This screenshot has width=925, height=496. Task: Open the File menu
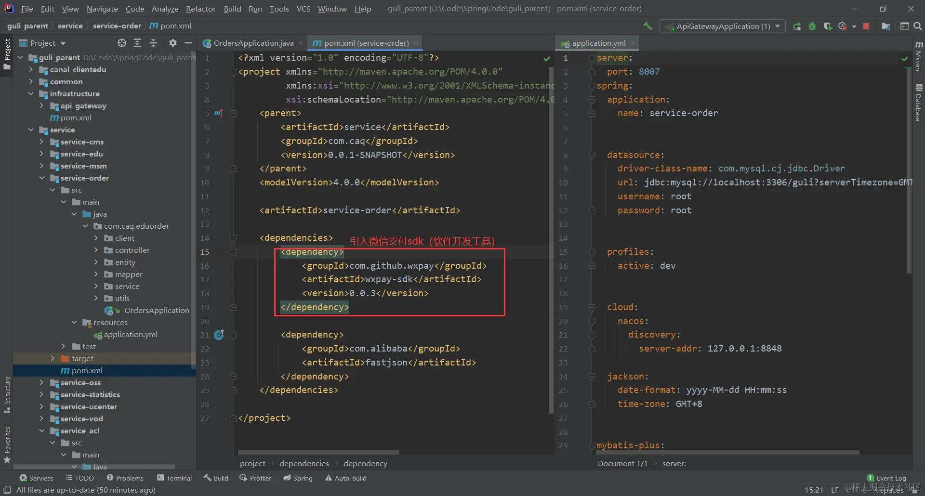click(x=27, y=9)
